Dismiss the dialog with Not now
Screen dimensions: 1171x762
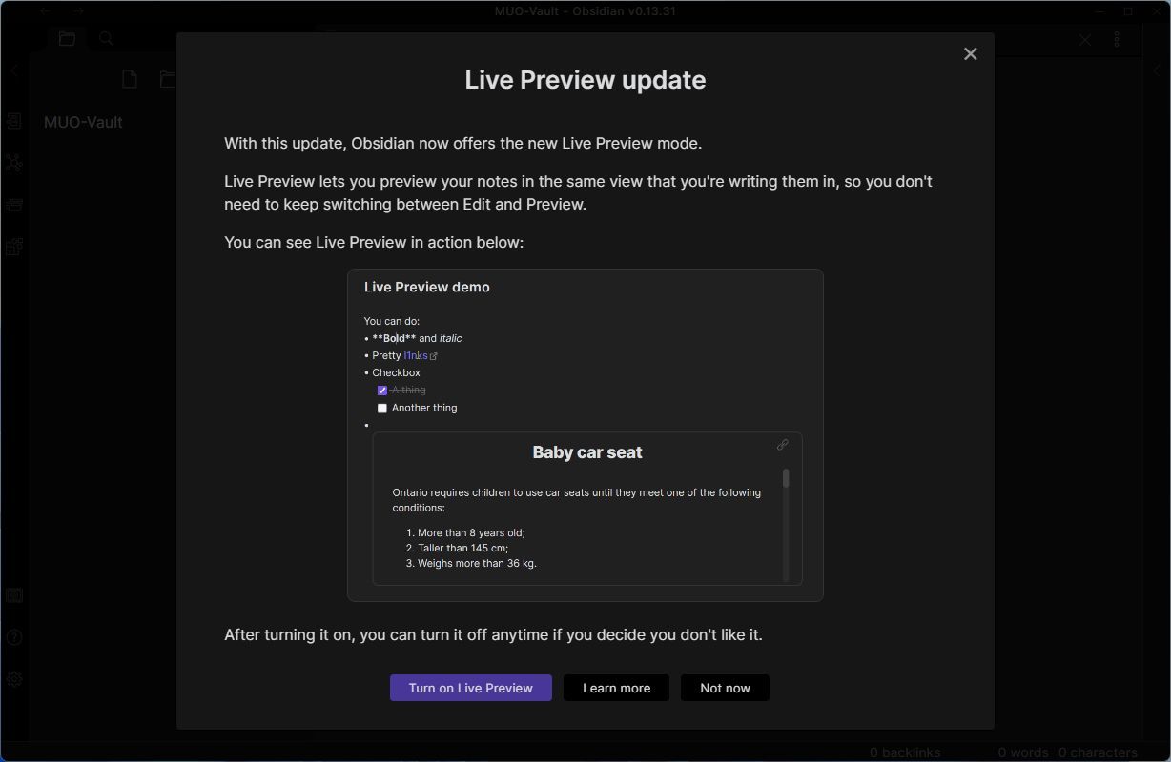(724, 688)
